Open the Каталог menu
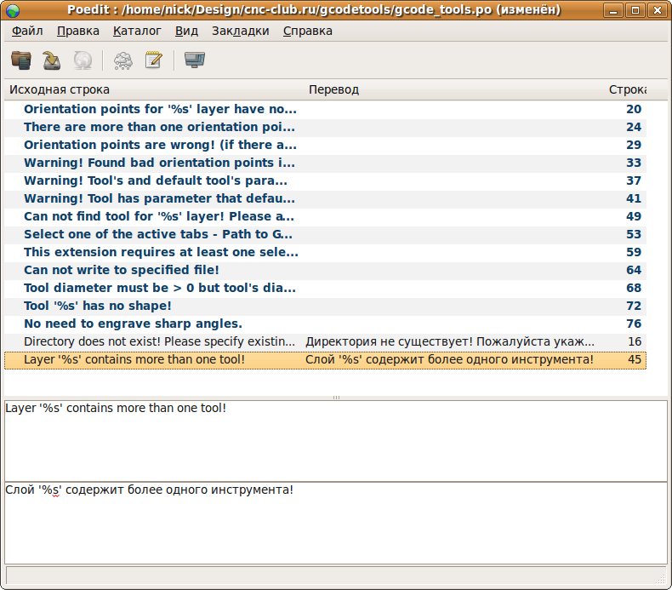672x590 pixels. pyautogui.click(x=137, y=31)
